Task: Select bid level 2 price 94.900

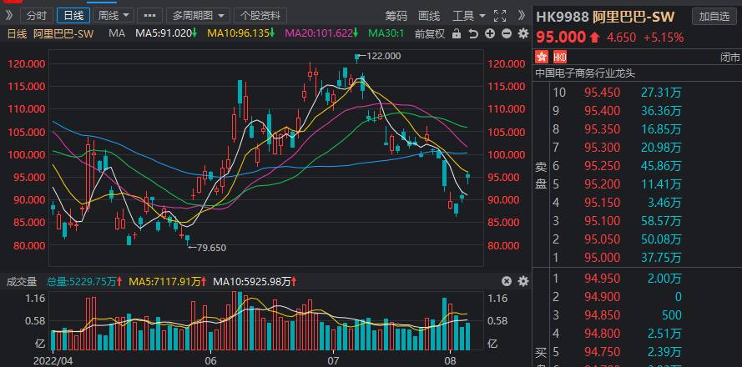Action: point(602,297)
